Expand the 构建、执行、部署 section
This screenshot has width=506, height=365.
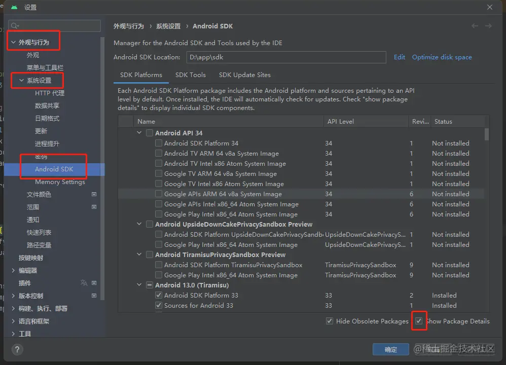pos(13,309)
